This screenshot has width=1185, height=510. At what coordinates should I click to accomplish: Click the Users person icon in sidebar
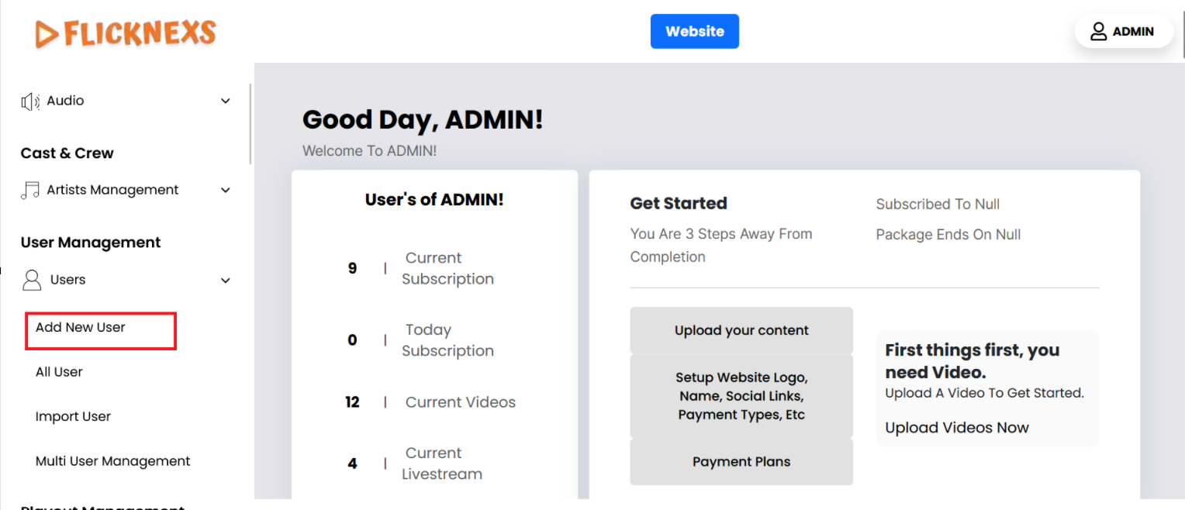[x=32, y=280]
